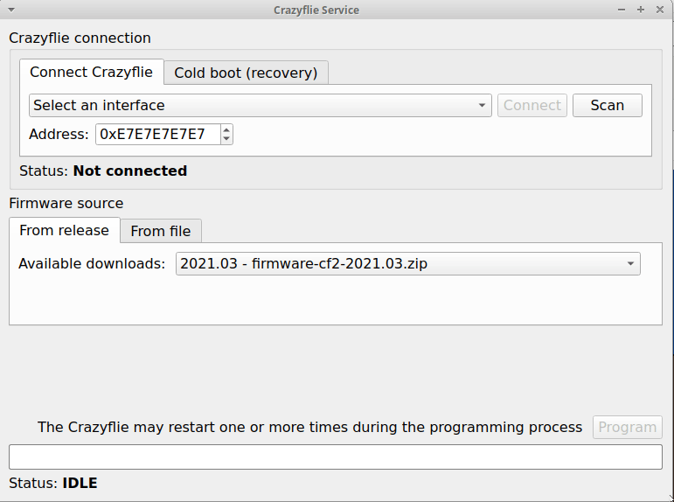Click the Connect button
Image resolution: width=674 pixels, height=502 pixels.
pos(532,106)
